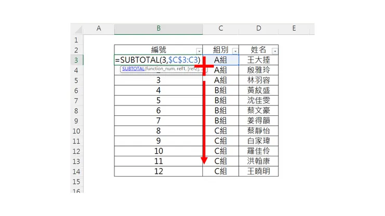The image size is (385, 216).
Task: Select the entire sheet with the corner triangle
Action: click(x=79, y=30)
